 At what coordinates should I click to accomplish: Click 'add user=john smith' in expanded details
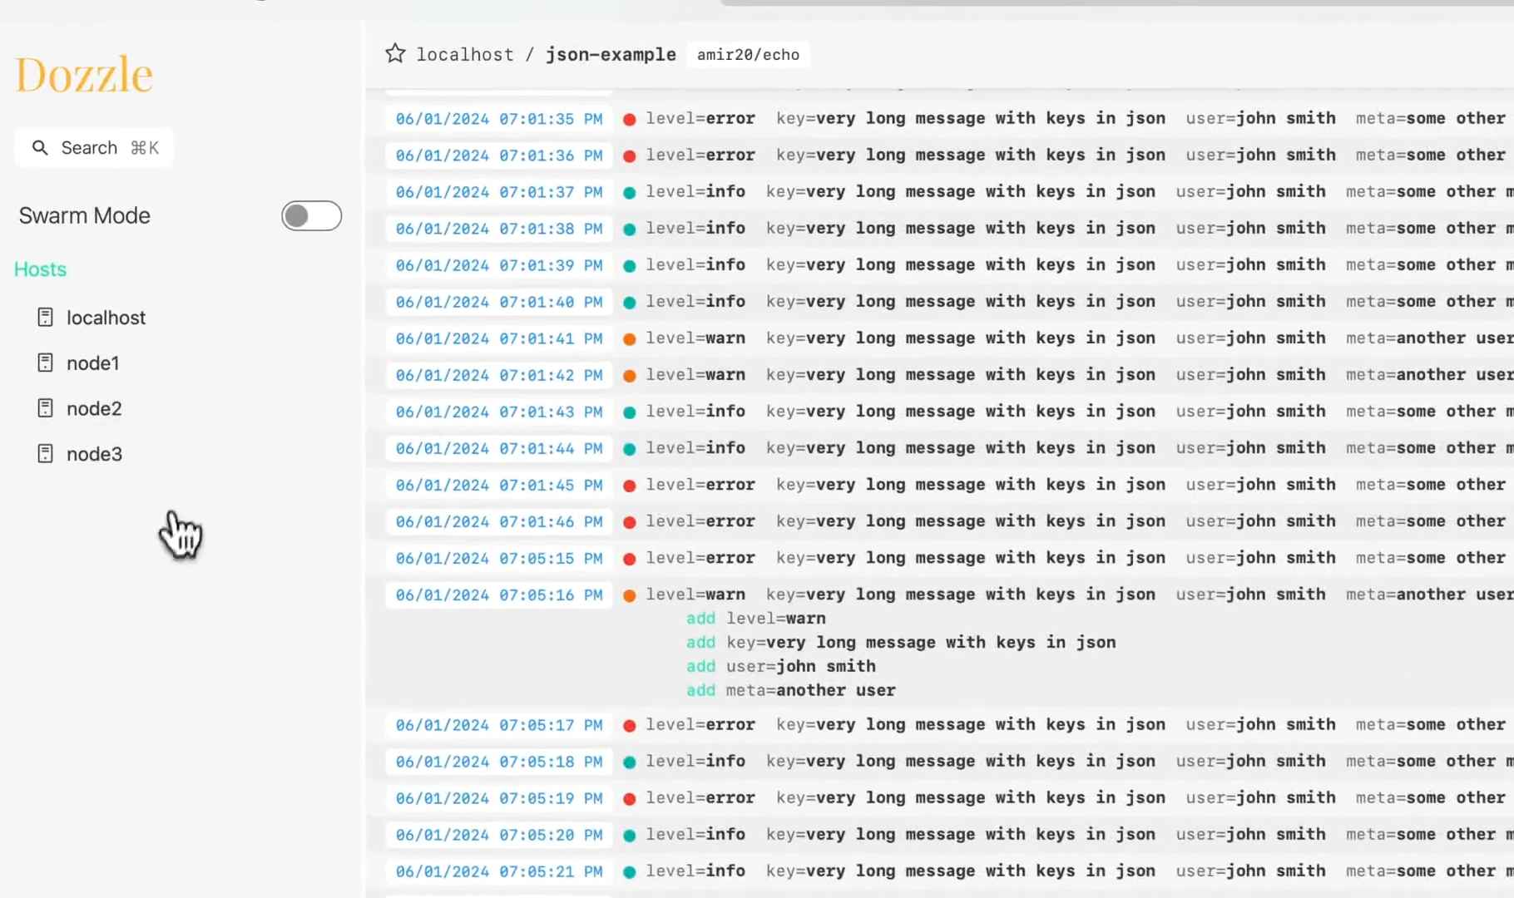[781, 666]
